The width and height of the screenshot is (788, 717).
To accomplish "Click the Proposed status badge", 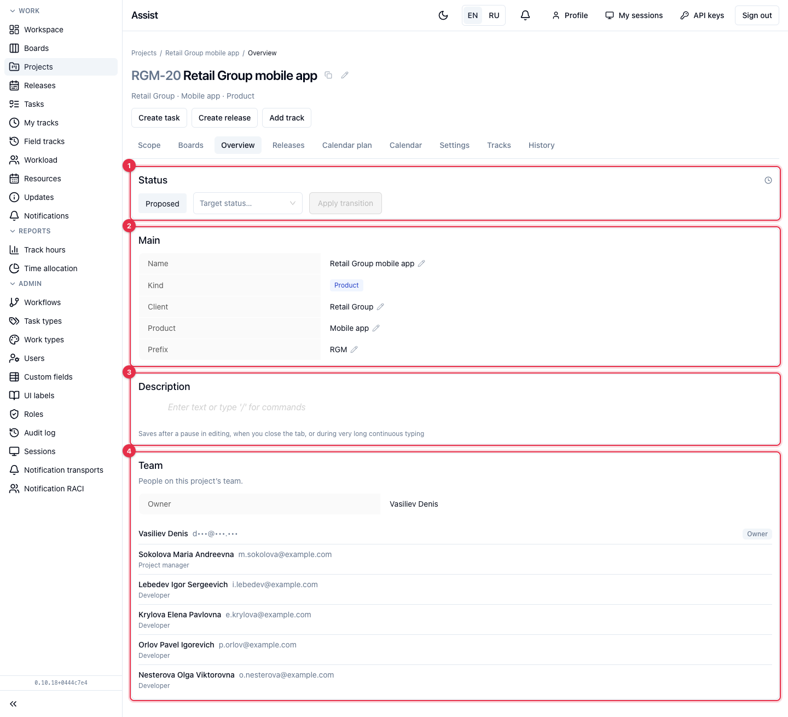I will click(163, 204).
